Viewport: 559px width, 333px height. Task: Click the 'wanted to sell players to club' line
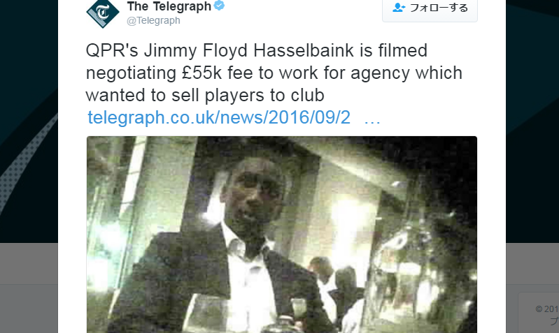coord(205,96)
